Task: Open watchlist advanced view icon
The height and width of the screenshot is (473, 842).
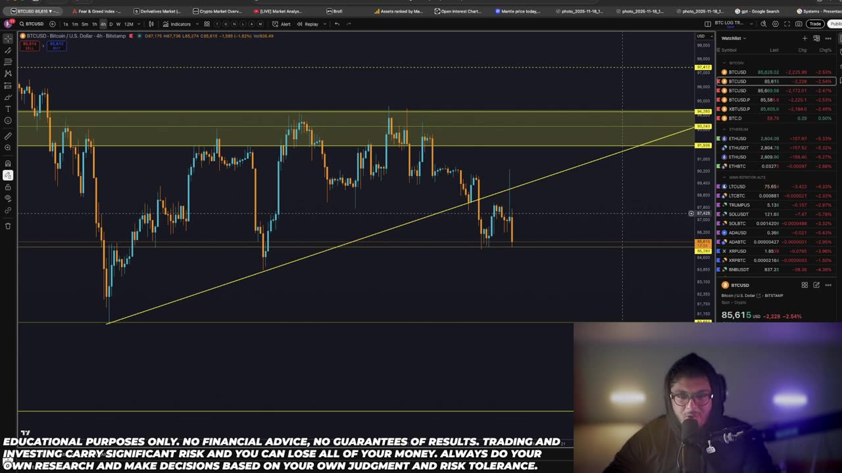Action: pos(816,38)
